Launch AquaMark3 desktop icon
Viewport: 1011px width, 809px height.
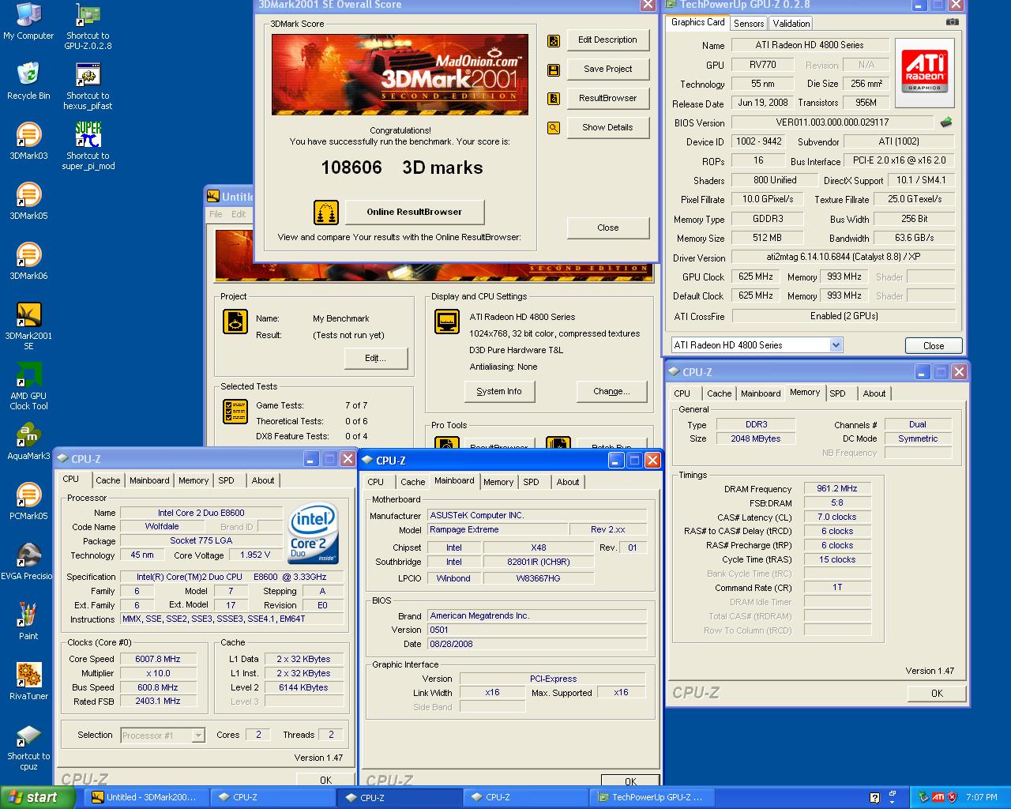tap(28, 442)
